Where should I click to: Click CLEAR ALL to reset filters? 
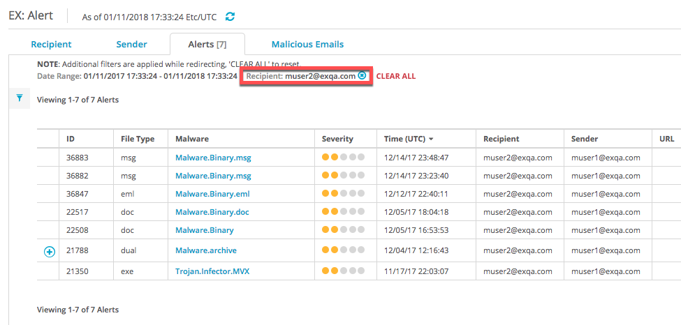[395, 77]
